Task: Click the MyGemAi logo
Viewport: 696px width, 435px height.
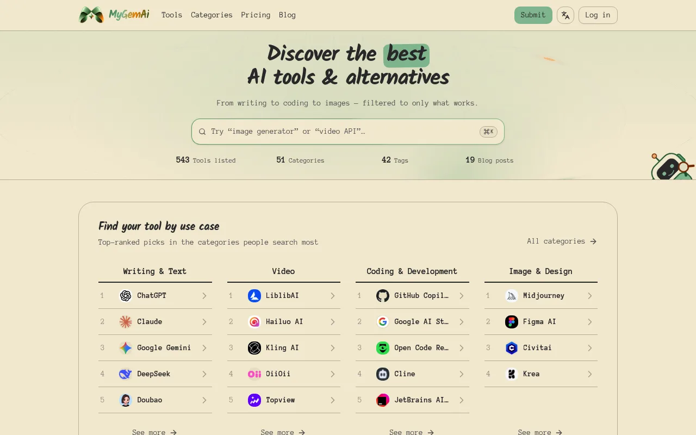Action: coord(114,15)
